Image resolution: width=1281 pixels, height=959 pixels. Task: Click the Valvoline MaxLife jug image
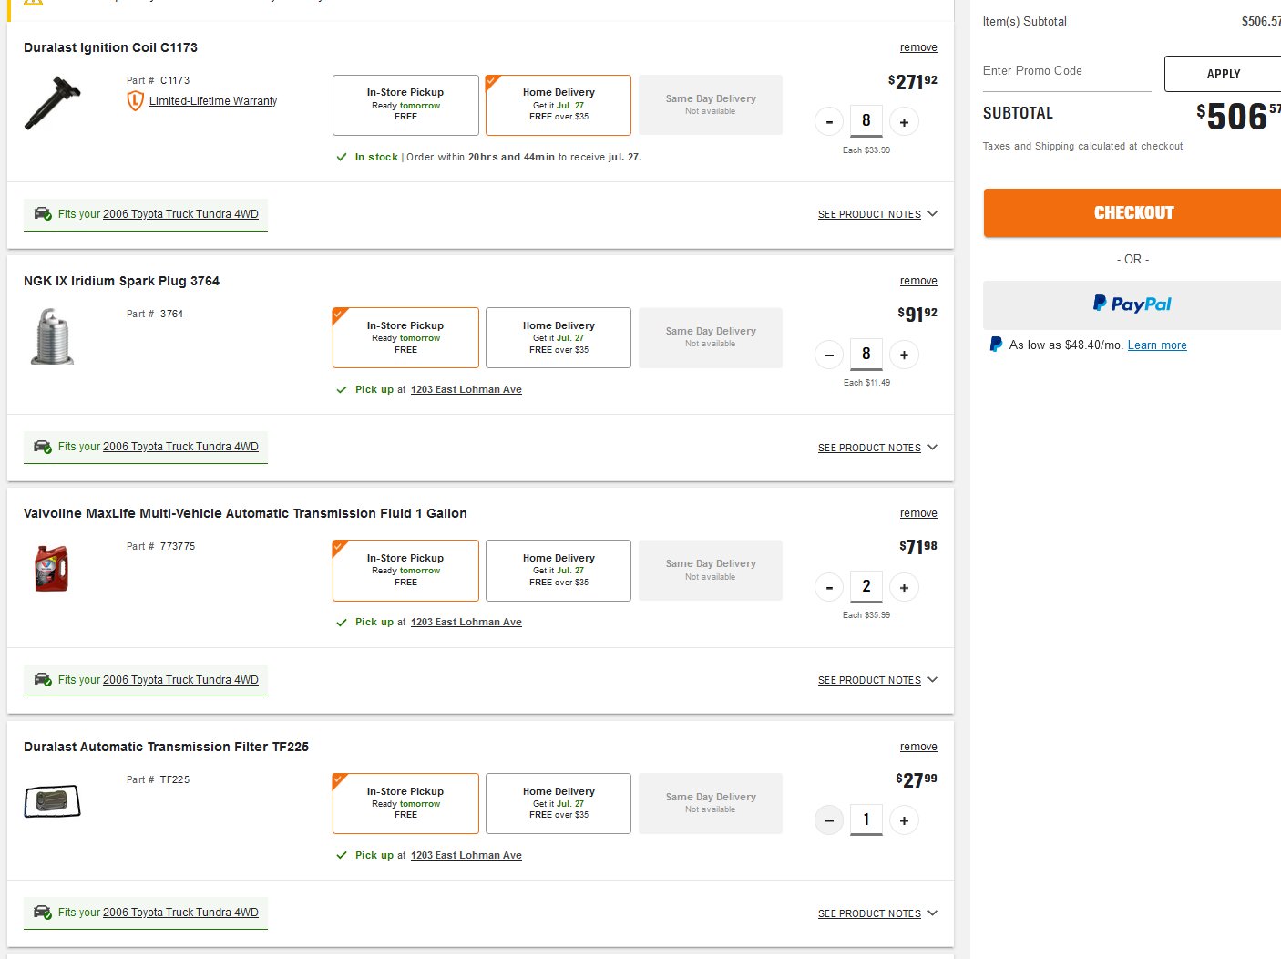click(52, 569)
